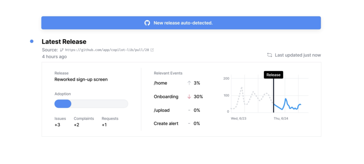Click the Adoption progress bar
364x164 pixels.
[91, 104]
